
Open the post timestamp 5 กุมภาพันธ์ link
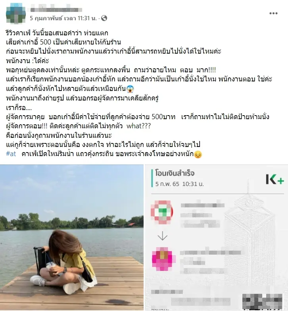click(63, 18)
